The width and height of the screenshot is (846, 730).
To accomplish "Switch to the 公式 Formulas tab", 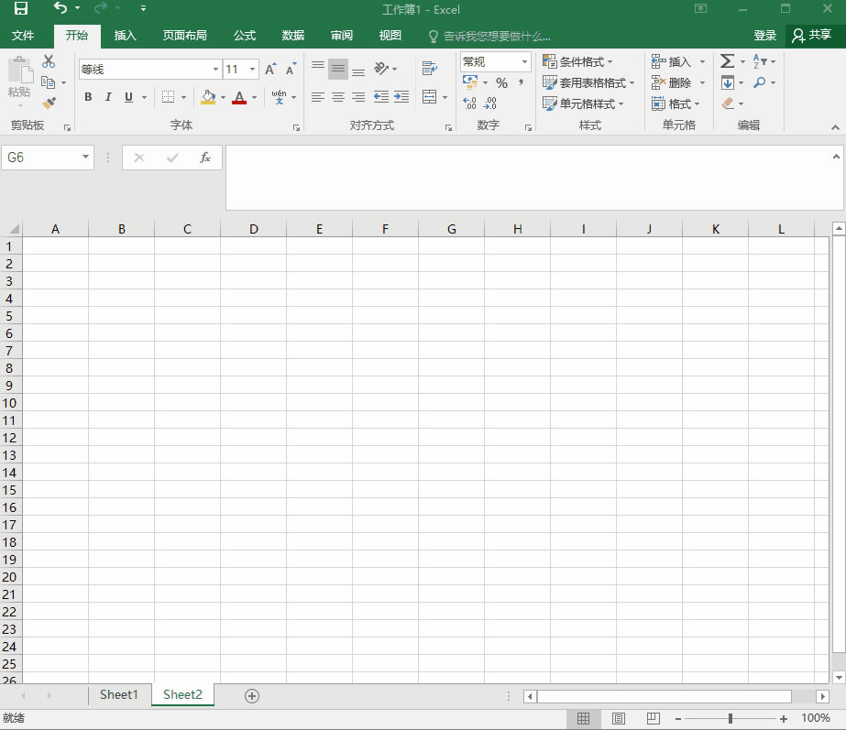I will pyautogui.click(x=245, y=36).
